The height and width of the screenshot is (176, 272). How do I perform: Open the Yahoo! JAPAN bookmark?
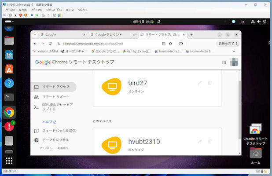(x=45, y=51)
